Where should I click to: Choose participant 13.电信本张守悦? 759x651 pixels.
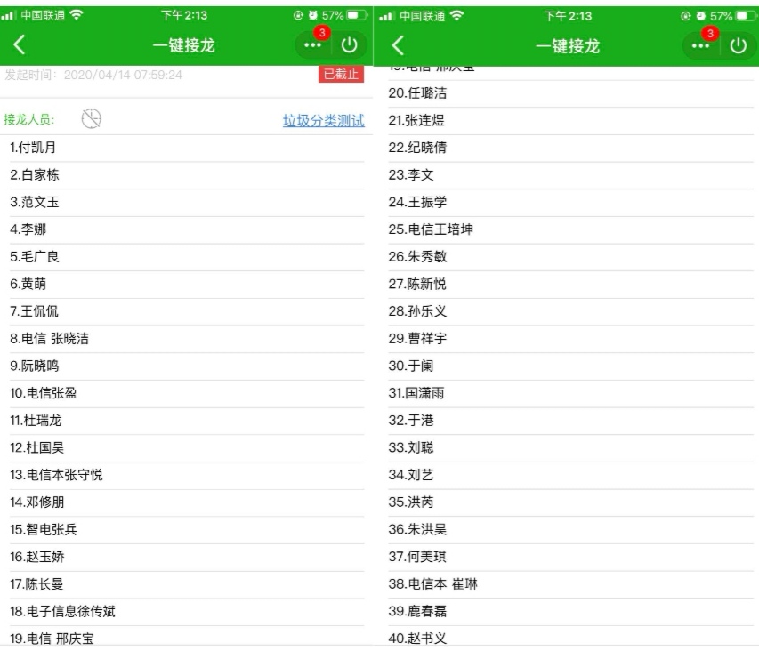point(56,475)
